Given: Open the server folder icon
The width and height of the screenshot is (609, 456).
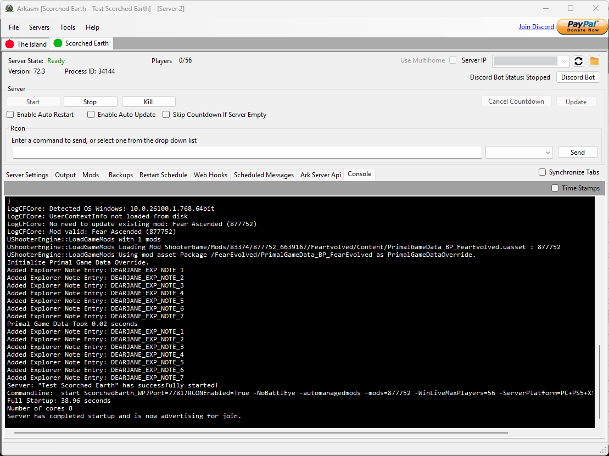Looking at the screenshot, I should [594, 61].
